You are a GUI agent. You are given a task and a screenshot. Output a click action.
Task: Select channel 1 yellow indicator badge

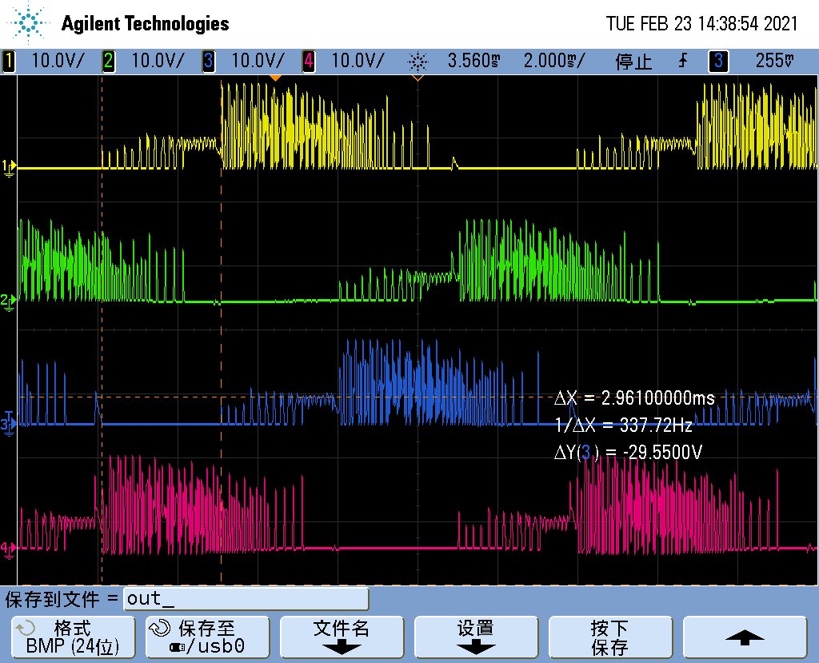[8, 61]
